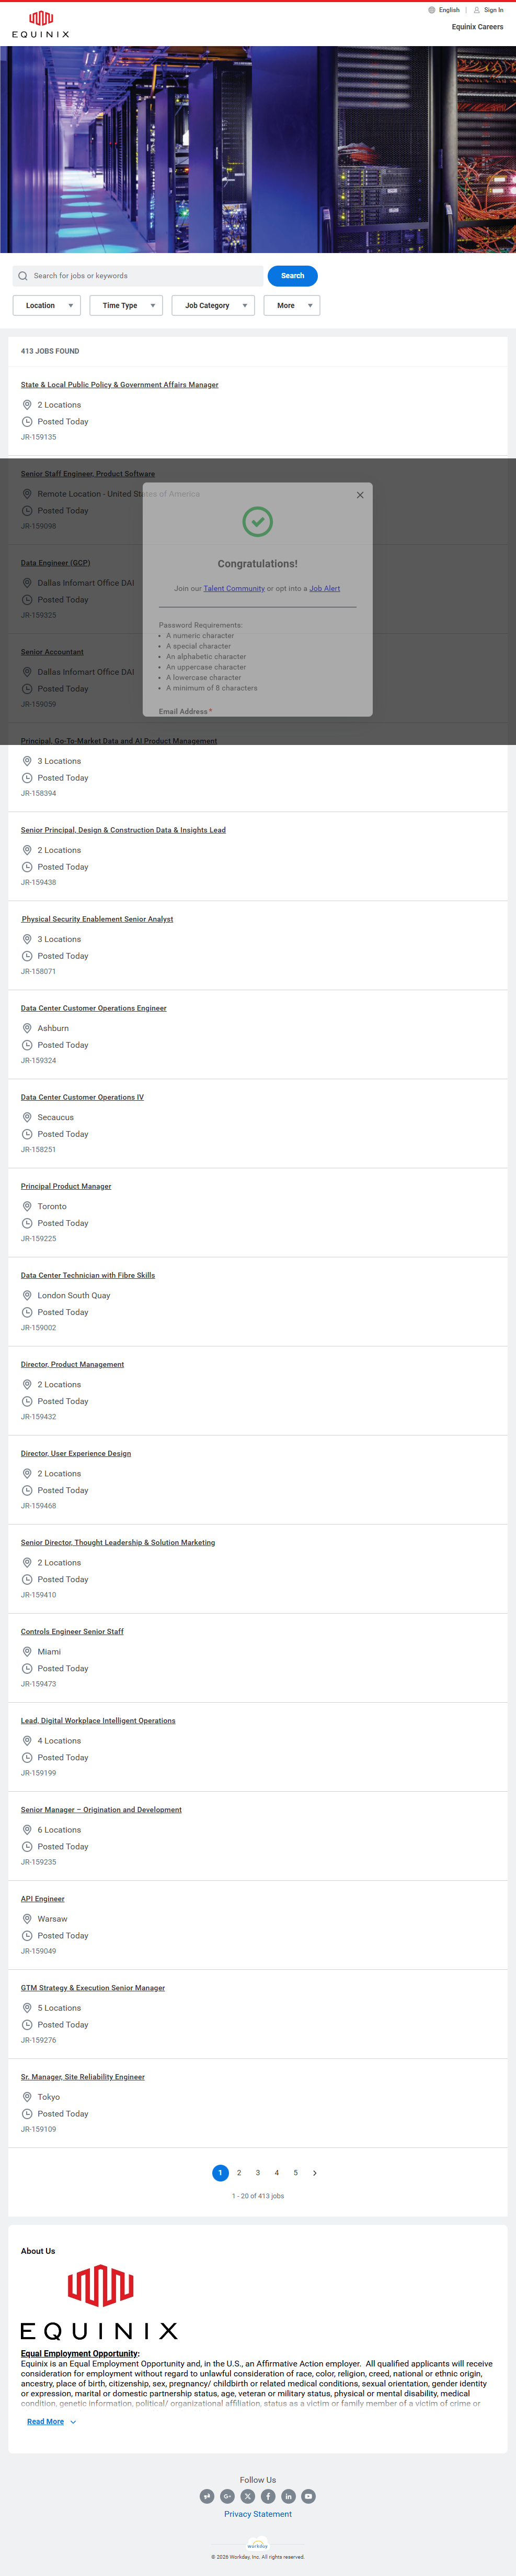Expand the Location filter dropdown
516x2576 pixels.
47,306
